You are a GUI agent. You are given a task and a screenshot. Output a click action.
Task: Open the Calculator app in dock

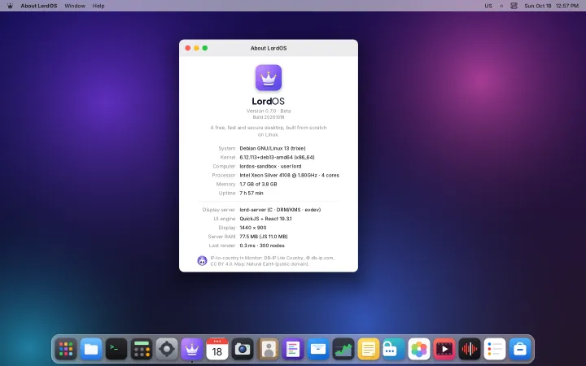point(142,349)
